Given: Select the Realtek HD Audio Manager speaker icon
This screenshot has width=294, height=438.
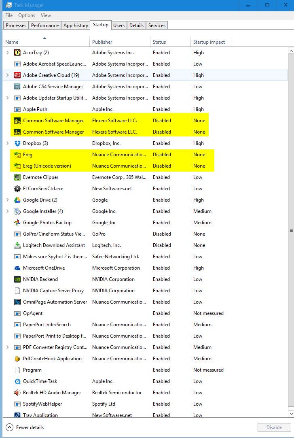Looking at the screenshot, I should [17, 393].
